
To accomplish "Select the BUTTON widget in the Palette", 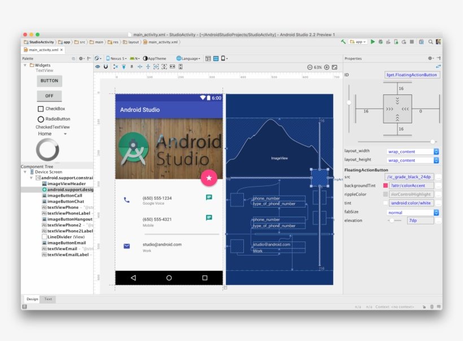I will (49, 81).
